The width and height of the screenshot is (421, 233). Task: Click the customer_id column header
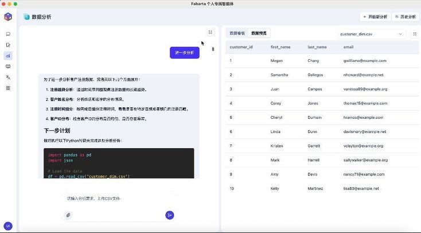click(241, 47)
